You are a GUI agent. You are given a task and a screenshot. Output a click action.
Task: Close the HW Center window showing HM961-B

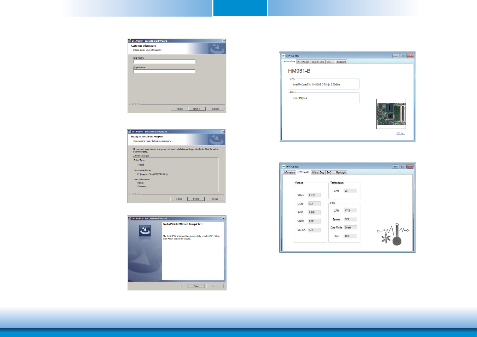click(x=410, y=56)
